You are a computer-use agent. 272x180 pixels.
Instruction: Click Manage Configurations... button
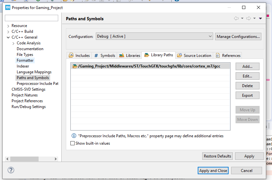pos(238,37)
